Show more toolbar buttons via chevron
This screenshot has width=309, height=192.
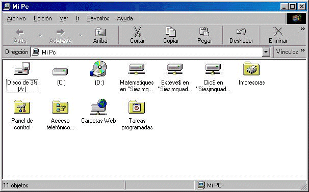[x=303, y=29]
